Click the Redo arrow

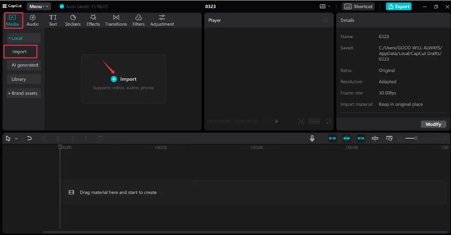pos(43,138)
